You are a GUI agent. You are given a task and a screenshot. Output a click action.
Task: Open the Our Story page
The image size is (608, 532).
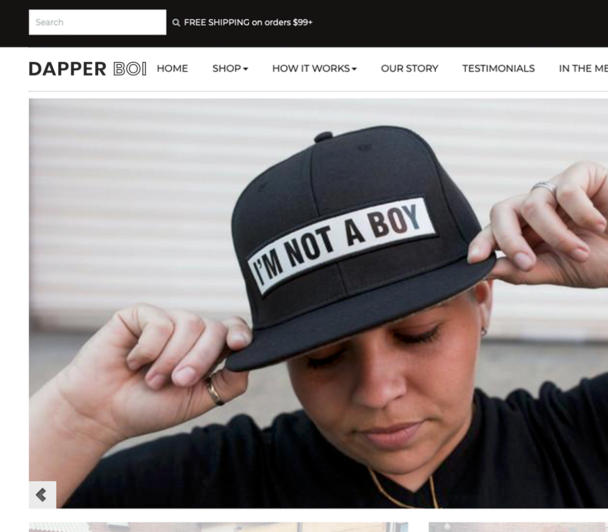click(409, 68)
